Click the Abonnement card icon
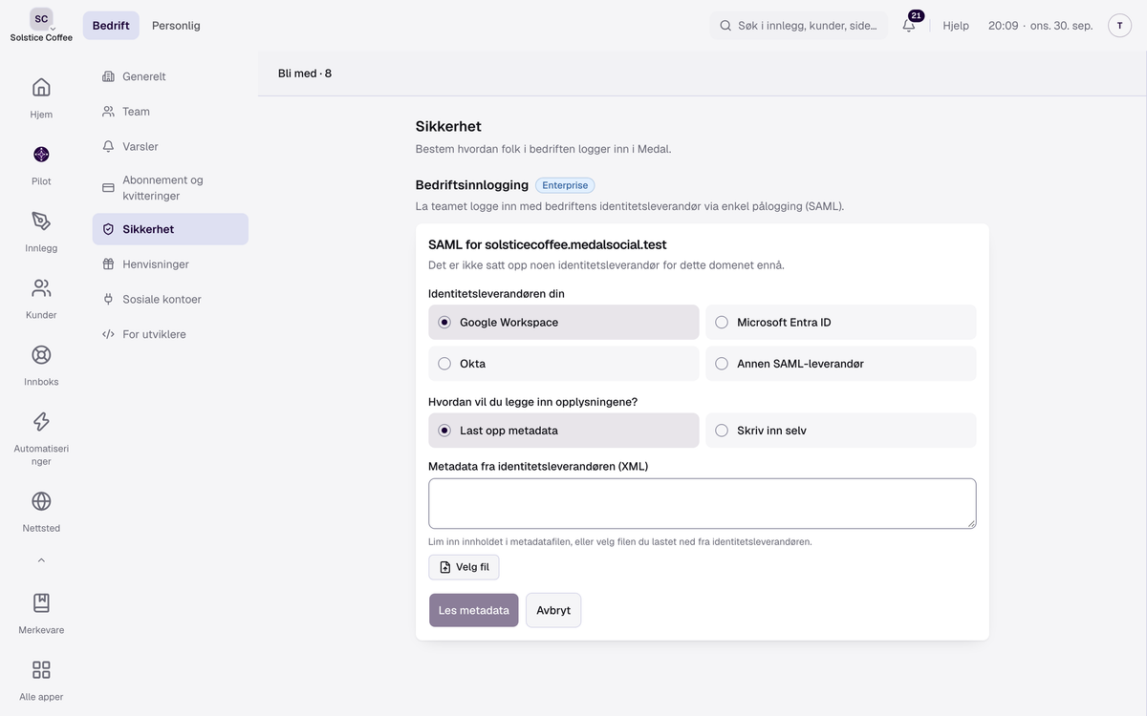This screenshot has width=1147, height=716. point(108,188)
